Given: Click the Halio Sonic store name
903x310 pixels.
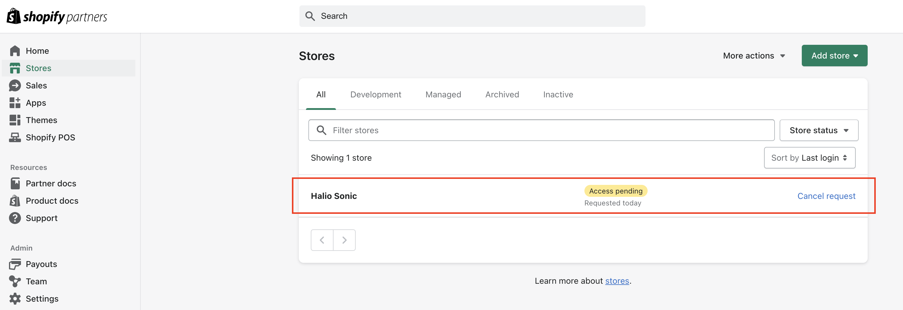Looking at the screenshot, I should (x=334, y=196).
